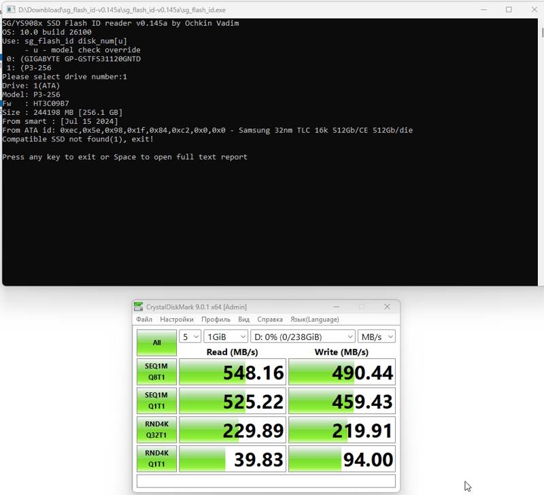Image resolution: width=544 pixels, height=495 pixels.
Task: Expand the drive selector D: 0% (0/238GiB)
Action: point(303,337)
